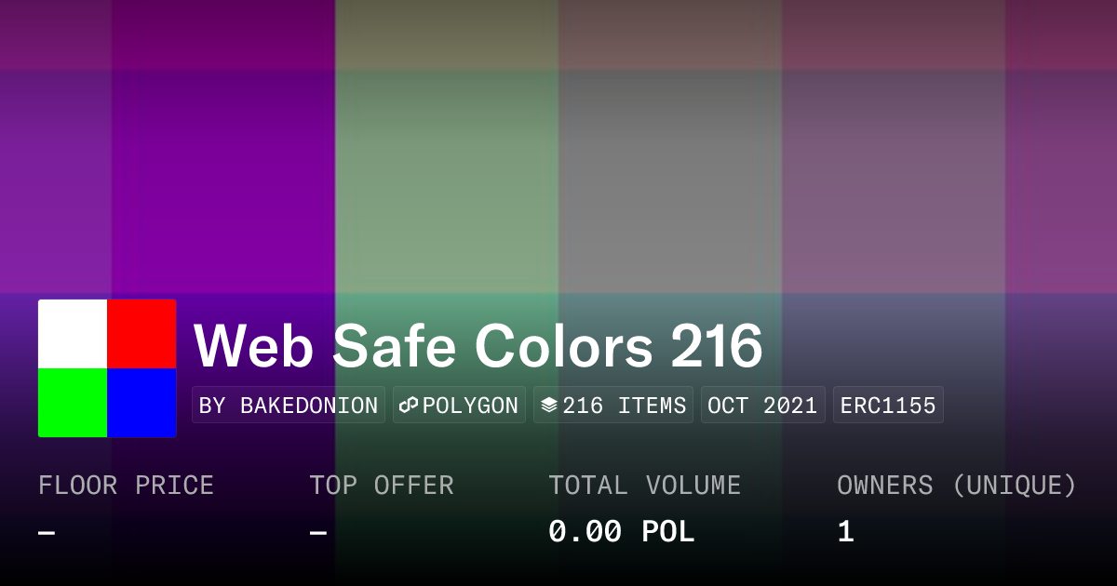Click the TOP OFFER label
Screen dimensions: 1117x586
(382, 486)
